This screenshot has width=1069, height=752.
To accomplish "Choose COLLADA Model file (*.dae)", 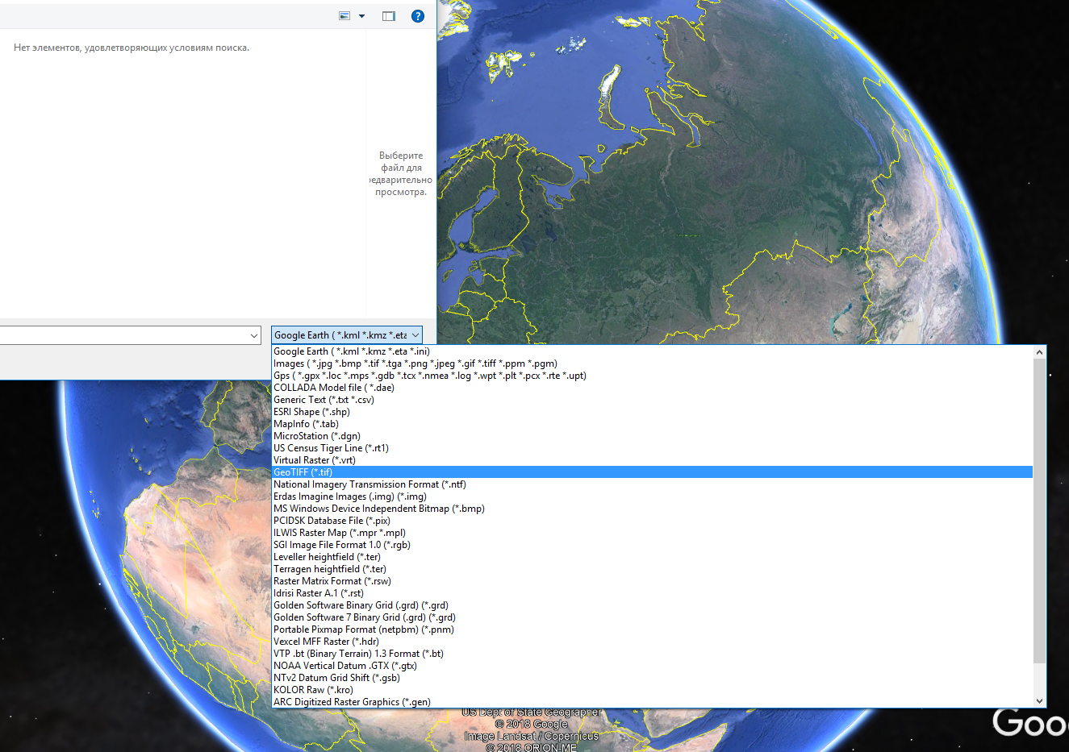I will (652, 388).
